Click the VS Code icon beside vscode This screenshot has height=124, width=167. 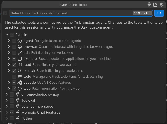click(20, 83)
